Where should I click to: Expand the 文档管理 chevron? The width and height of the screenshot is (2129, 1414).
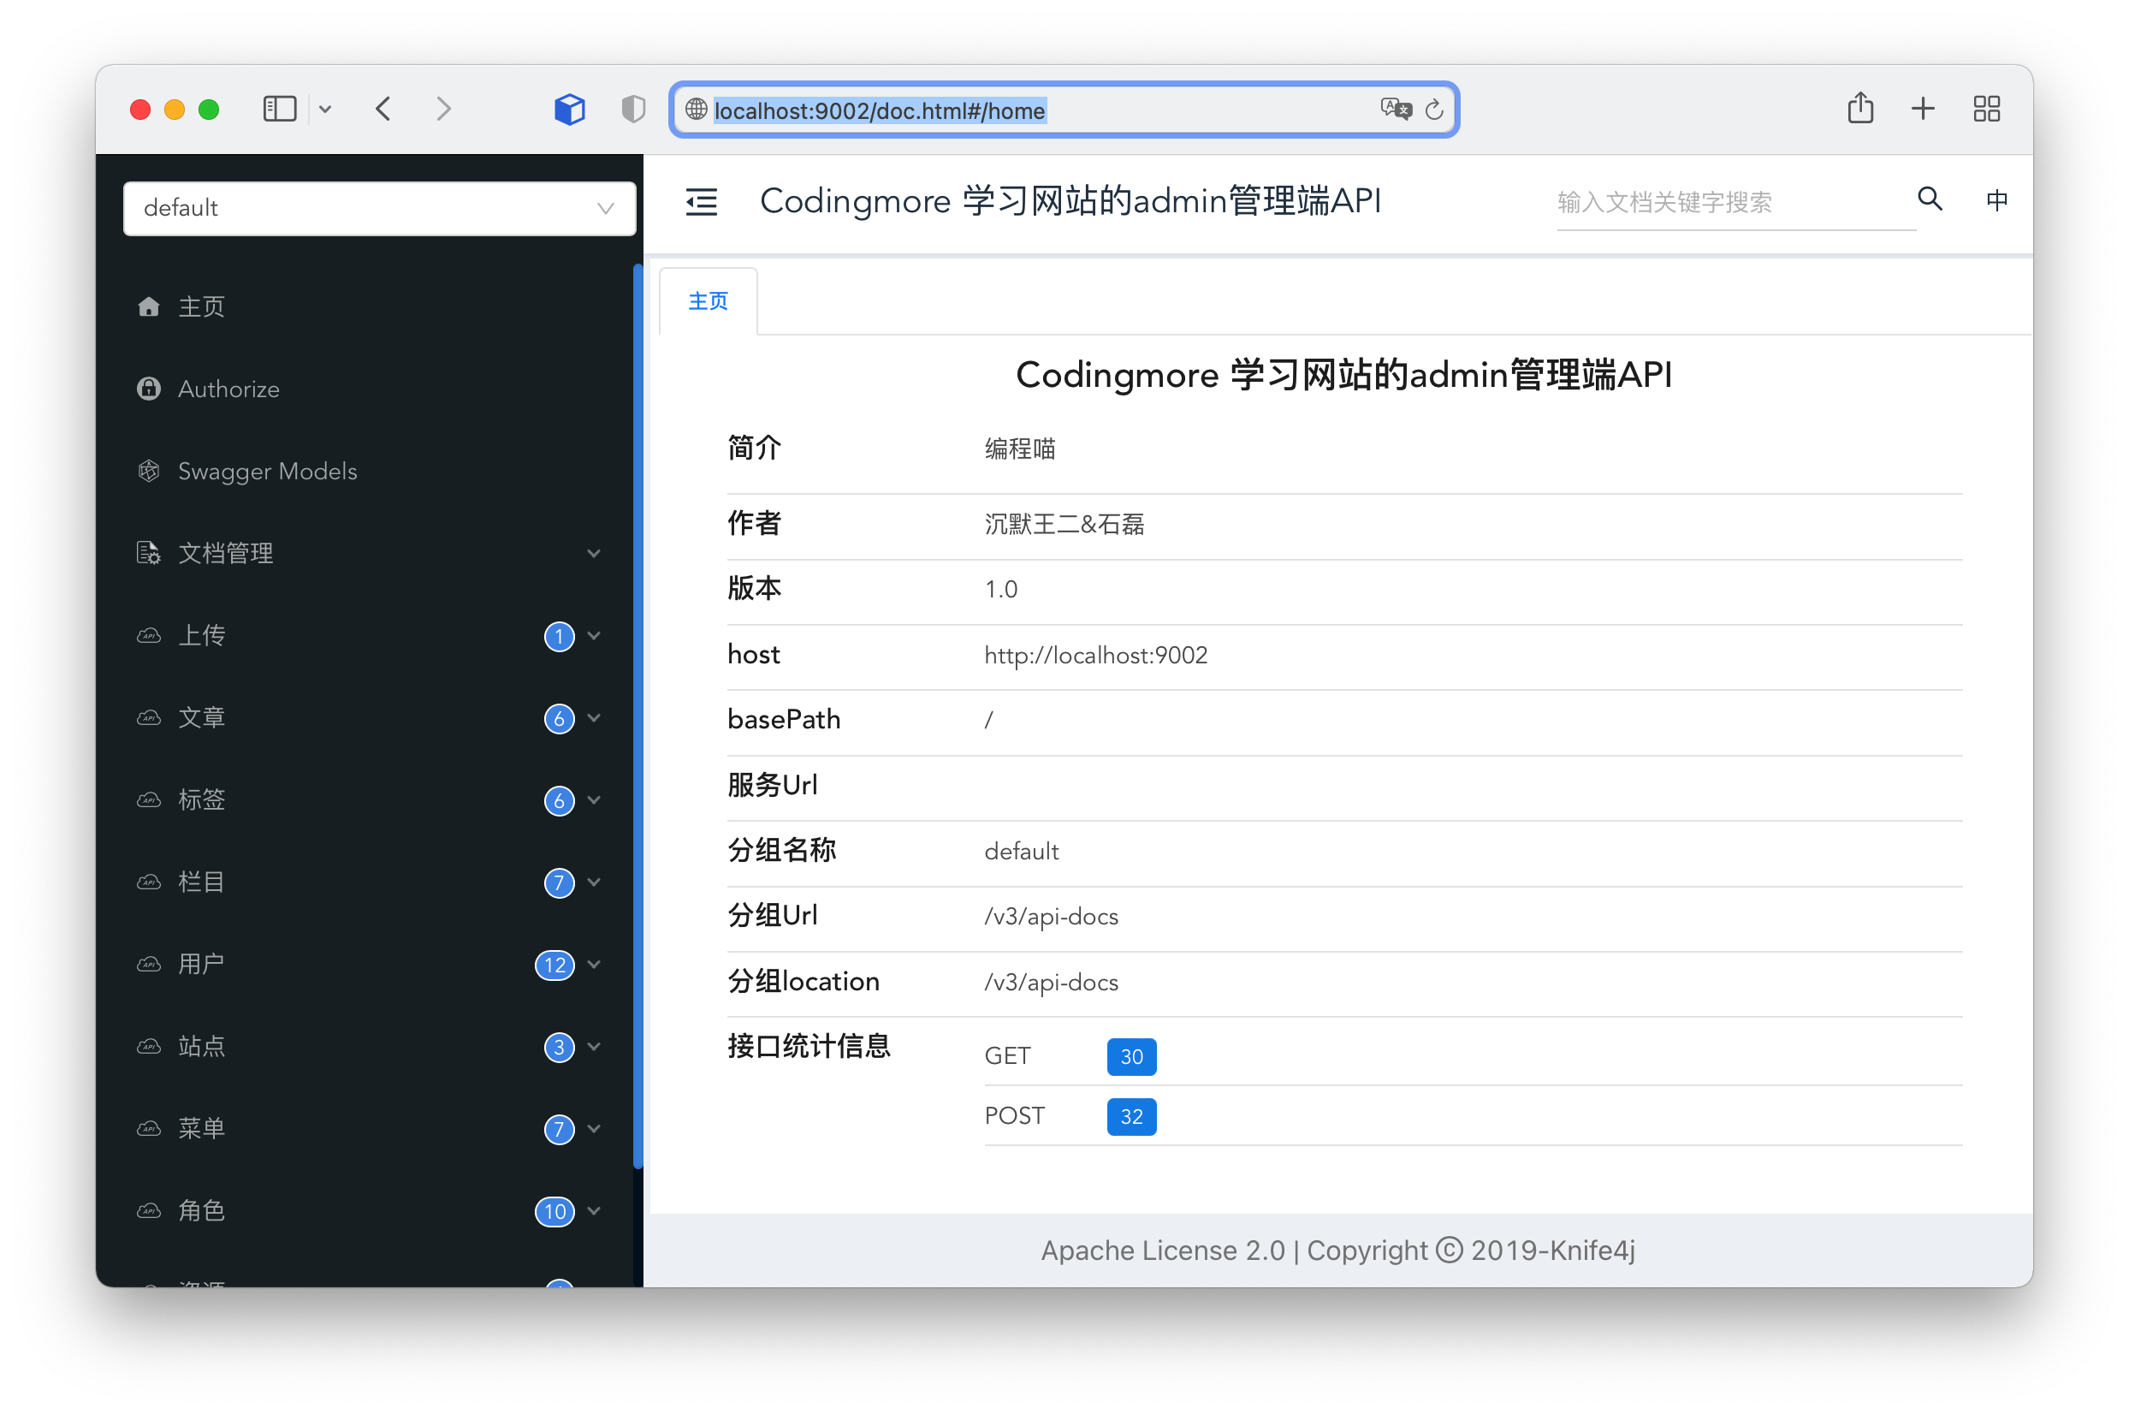594,554
